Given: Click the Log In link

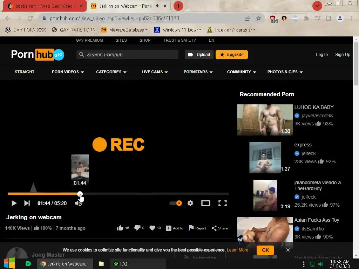Looking at the screenshot, I should pyautogui.click(x=322, y=55).
